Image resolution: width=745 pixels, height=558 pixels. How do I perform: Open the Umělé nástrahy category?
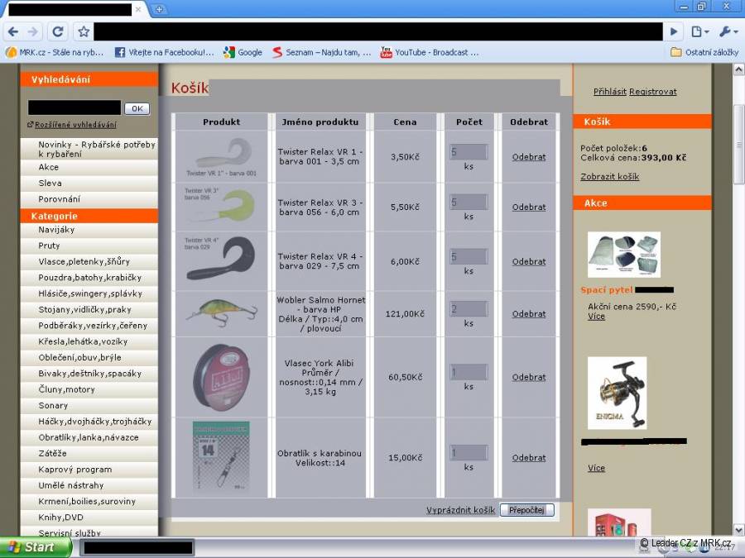pyautogui.click(x=89, y=485)
